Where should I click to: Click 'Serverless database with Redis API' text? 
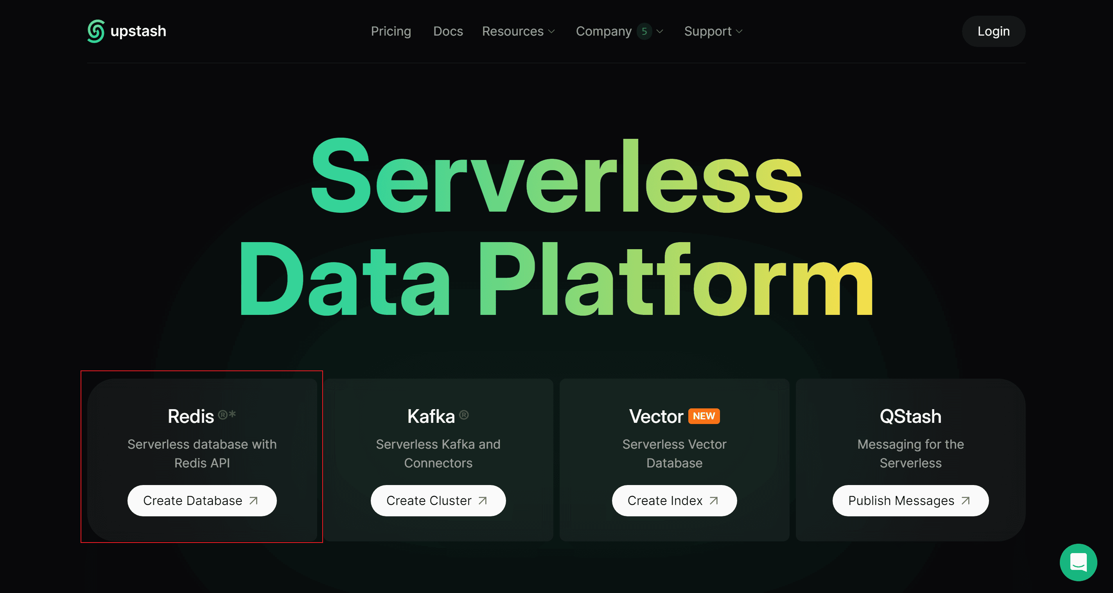click(x=202, y=453)
